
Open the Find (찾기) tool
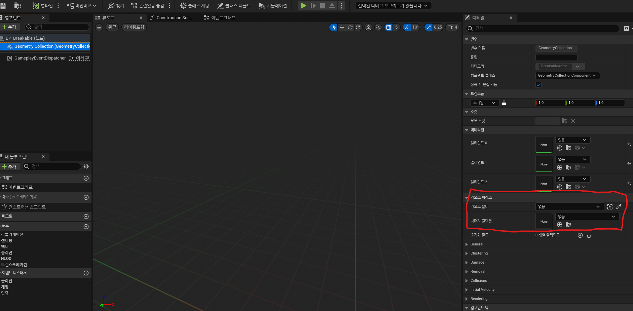click(x=116, y=6)
